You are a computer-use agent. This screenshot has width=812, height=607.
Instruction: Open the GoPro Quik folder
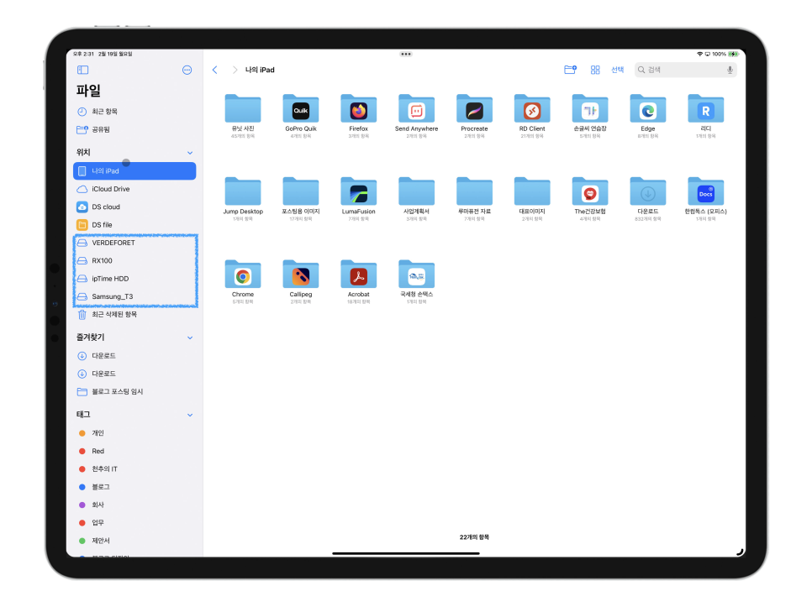click(301, 116)
